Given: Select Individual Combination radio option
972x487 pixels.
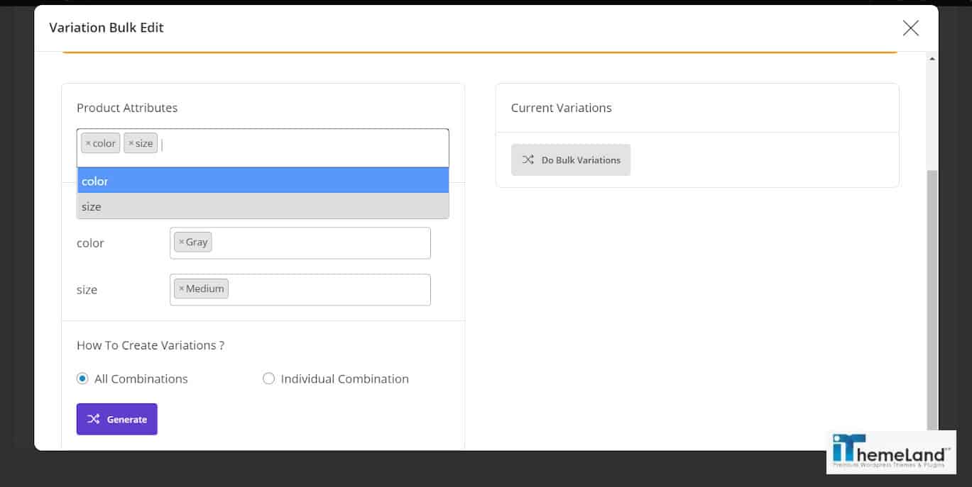Looking at the screenshot, I should click(268, 379).
